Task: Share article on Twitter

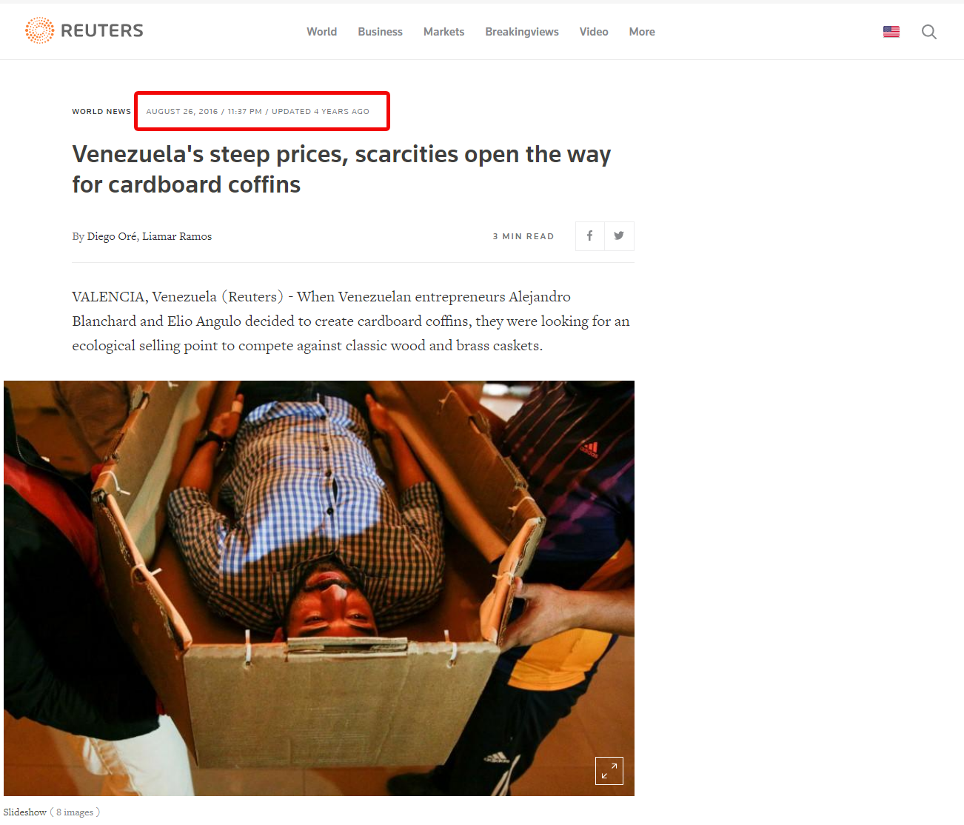Action: pos(619,236)
